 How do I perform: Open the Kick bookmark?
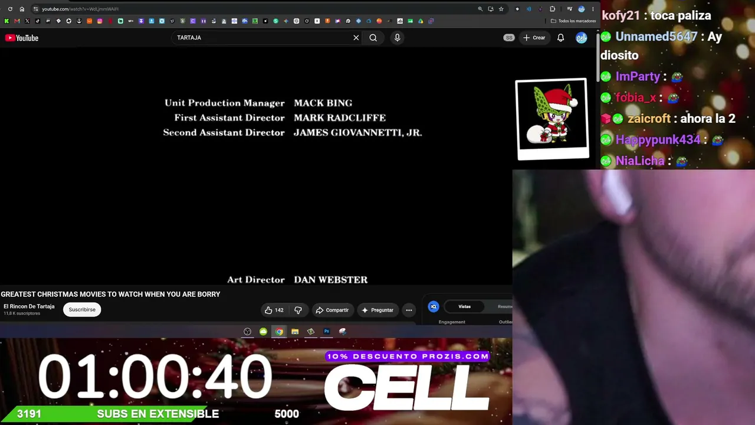[6, 21]
